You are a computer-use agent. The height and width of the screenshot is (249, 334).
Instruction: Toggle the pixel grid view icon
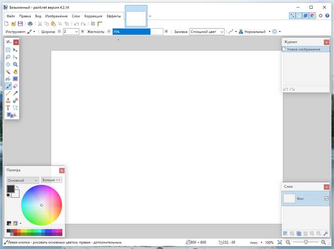93,24
